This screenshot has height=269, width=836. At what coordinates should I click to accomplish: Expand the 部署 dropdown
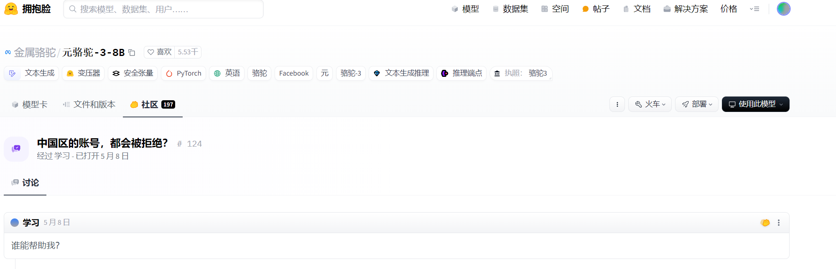(697, 104)
